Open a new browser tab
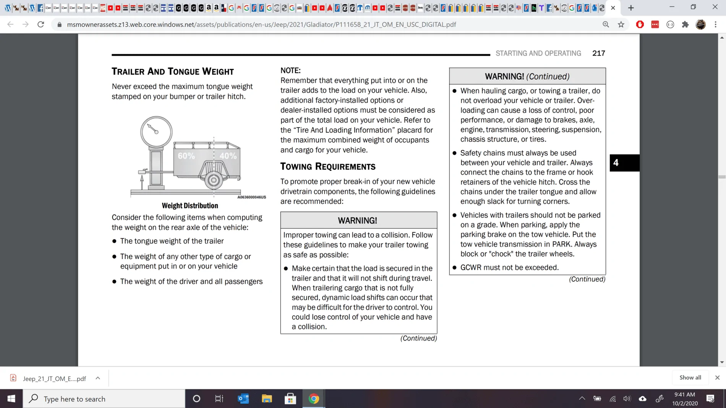The height and width of the screenshot is (408, 726). click(x=631, y=8)
